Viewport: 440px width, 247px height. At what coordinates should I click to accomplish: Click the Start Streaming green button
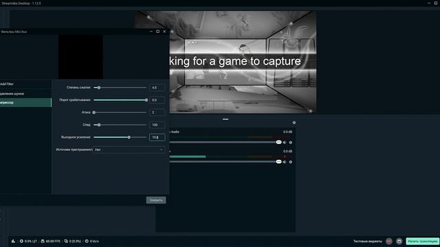tap(423, 241)
